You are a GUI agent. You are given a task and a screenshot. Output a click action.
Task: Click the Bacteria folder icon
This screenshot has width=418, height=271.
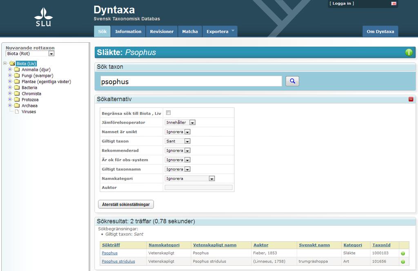[x=17, y=87]
